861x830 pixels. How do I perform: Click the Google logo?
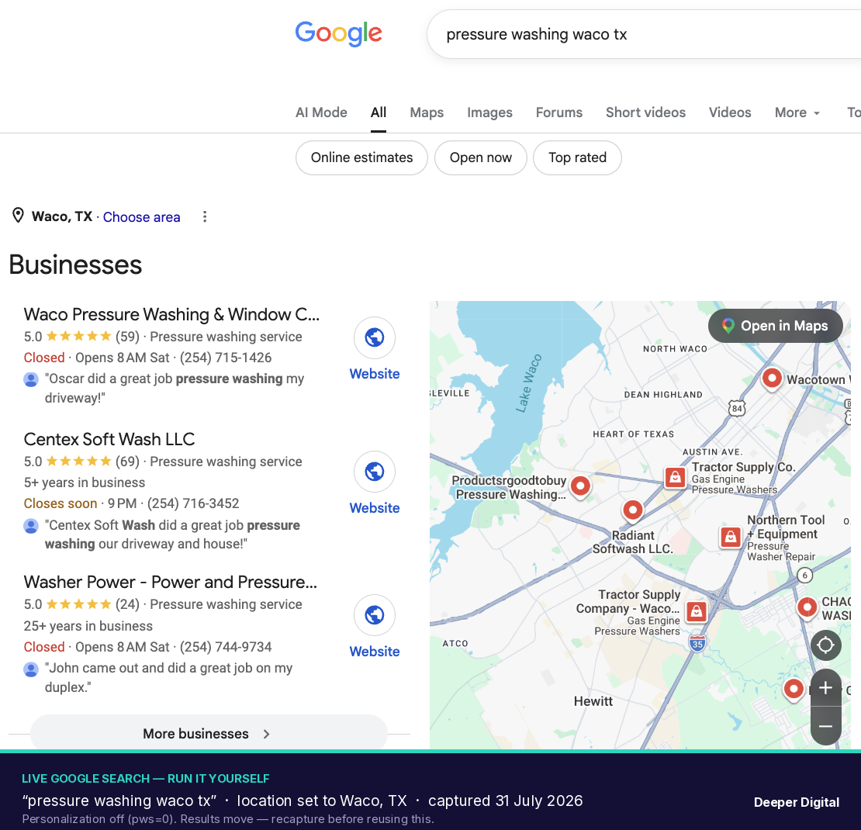click(x=338, y=33)
